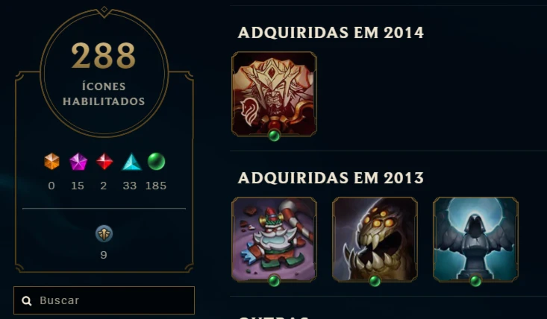Click the magnifying glass search icon

27,300
